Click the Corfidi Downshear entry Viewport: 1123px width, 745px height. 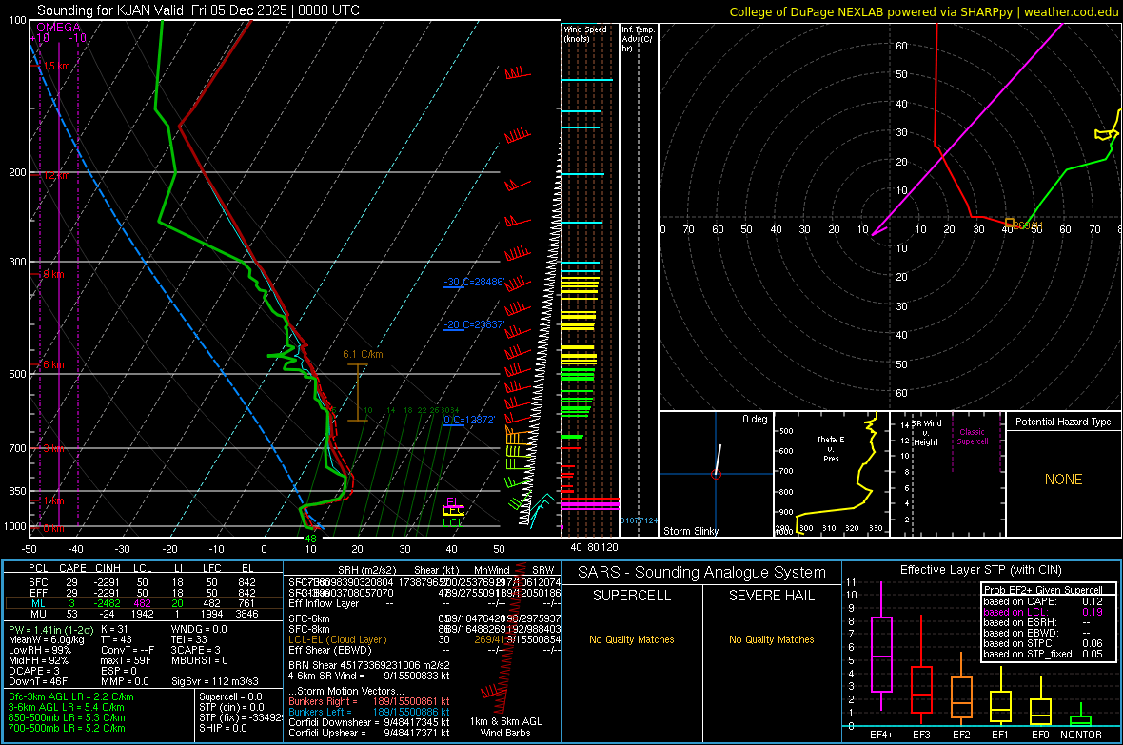(369, 722)
